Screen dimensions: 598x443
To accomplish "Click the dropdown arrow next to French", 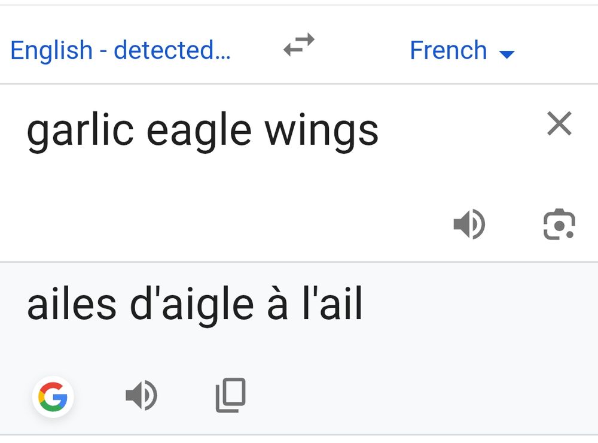I will 506,54.
